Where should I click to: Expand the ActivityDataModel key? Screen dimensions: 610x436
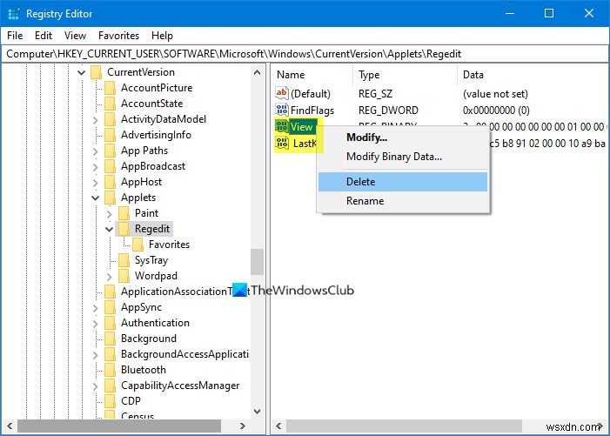[96, 120]
